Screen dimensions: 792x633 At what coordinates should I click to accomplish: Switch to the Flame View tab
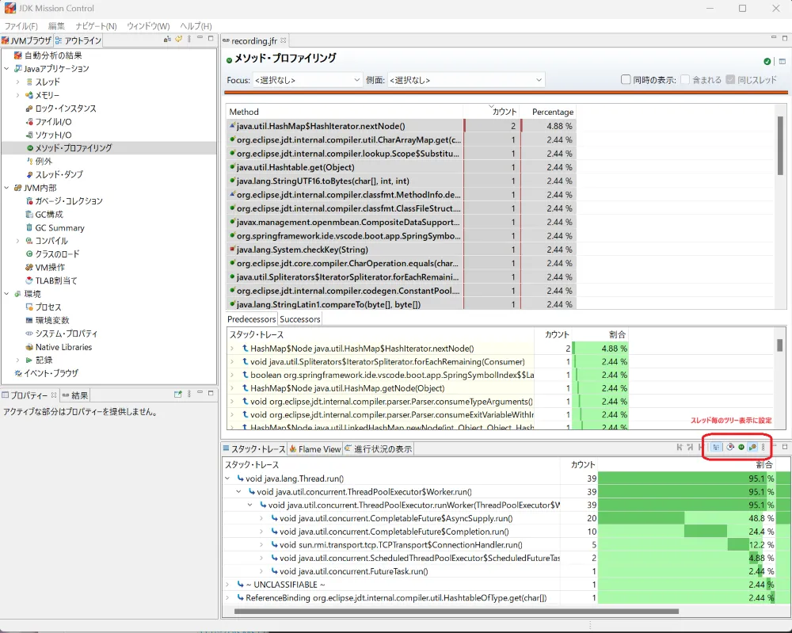point(315,449)
